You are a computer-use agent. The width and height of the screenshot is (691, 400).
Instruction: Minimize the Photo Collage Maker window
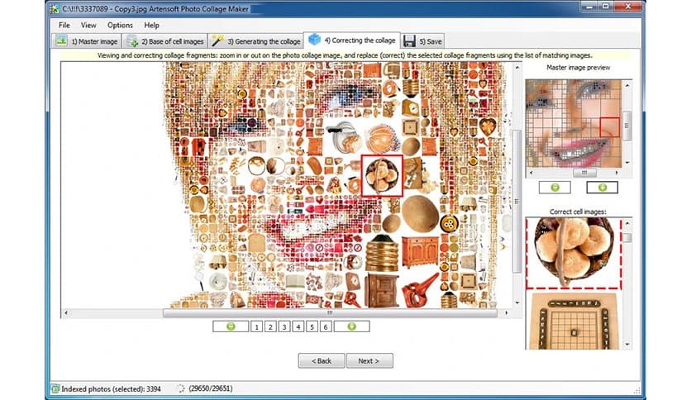589,7
